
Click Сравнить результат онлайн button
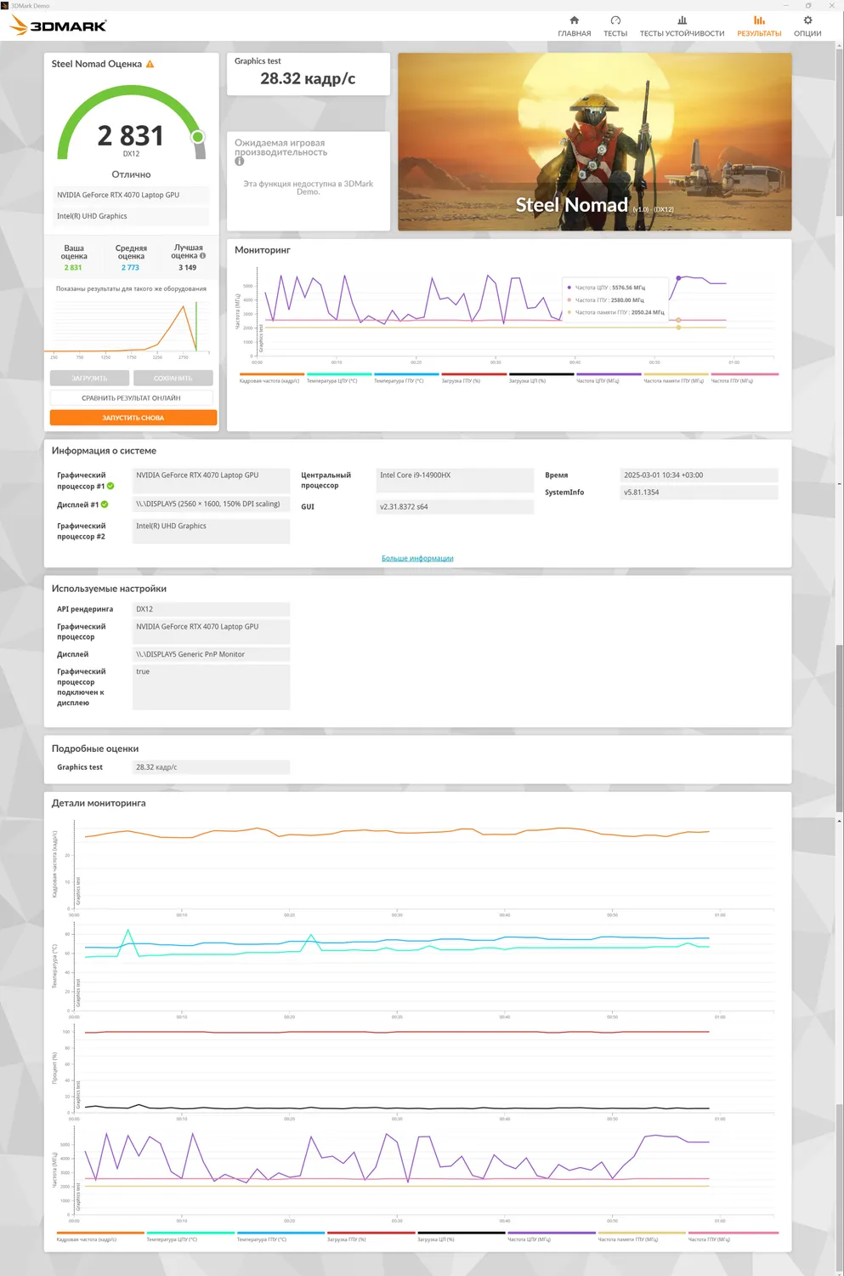(x=132, y=398)
